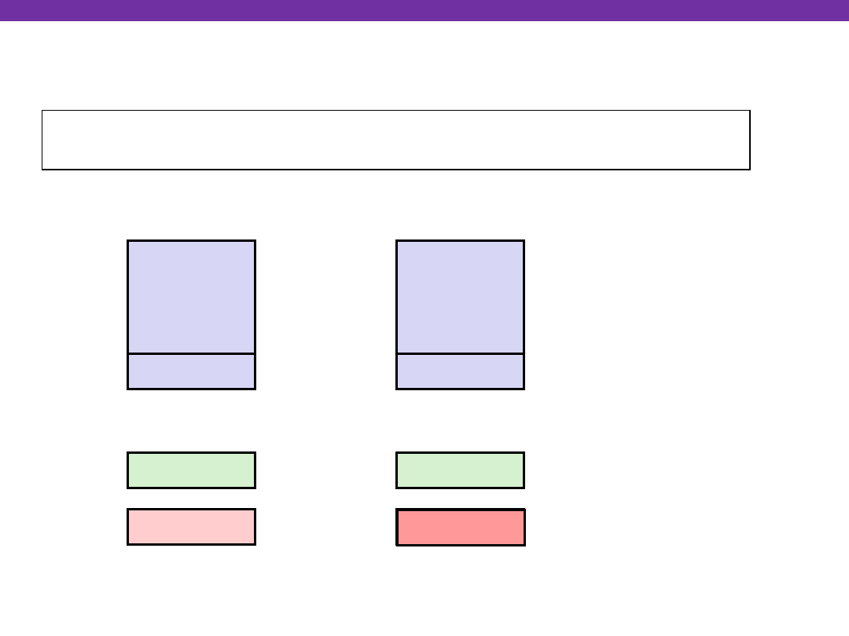Click the empty area right of the right lavender box
Viewport: 849px width, 636px height.
668,314
